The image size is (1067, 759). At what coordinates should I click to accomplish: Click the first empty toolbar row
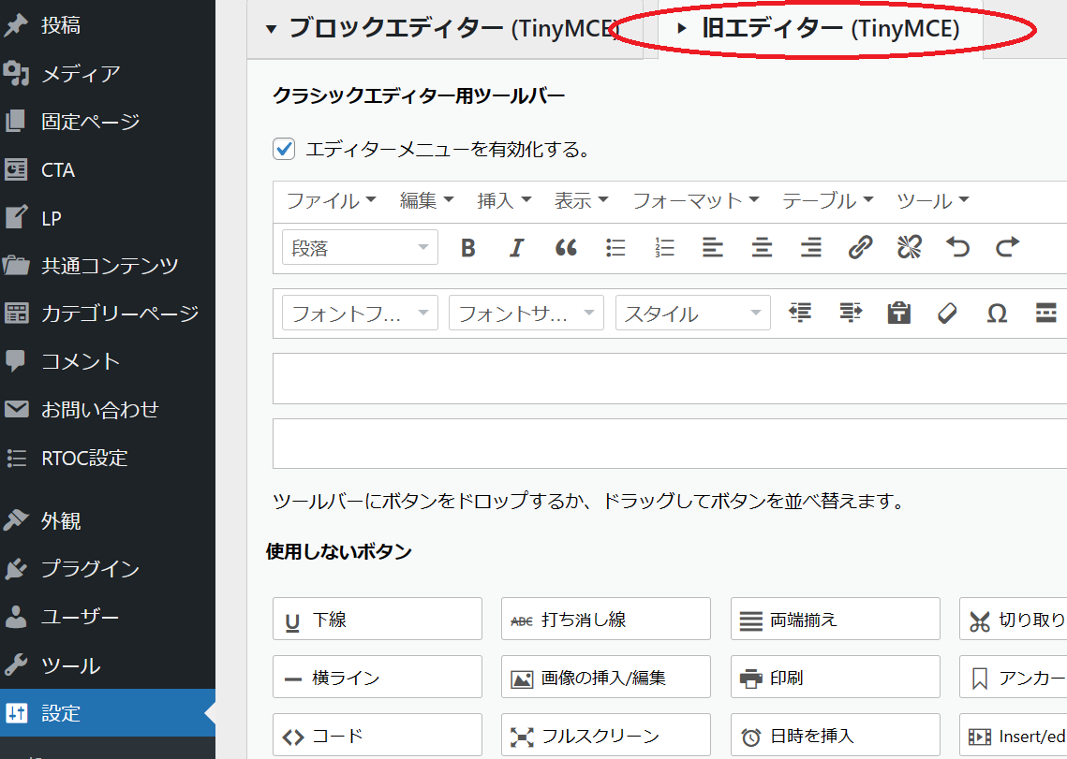tap(669, 379)
